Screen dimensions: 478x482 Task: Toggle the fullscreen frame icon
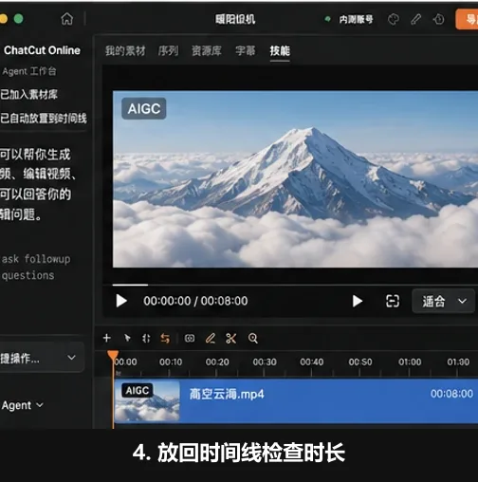pos(393,301)
